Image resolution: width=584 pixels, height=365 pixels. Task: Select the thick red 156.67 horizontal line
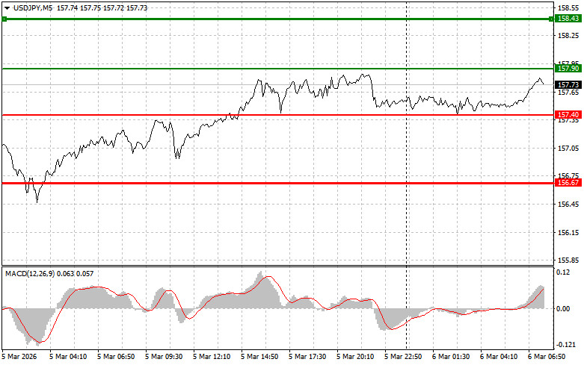click(x=224, y=183)
